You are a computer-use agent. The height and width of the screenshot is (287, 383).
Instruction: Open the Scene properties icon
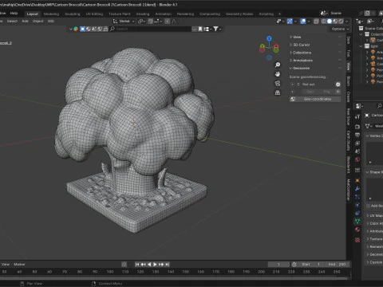(x=357, y=151)
